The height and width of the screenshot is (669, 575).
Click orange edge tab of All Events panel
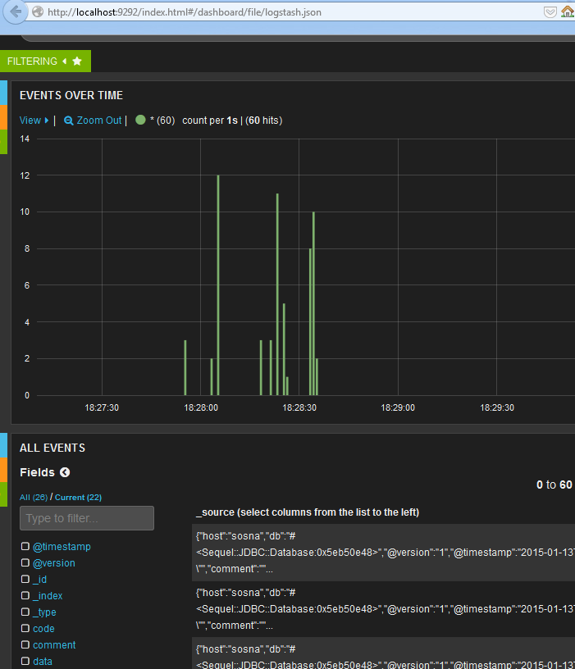coord(3,470)
